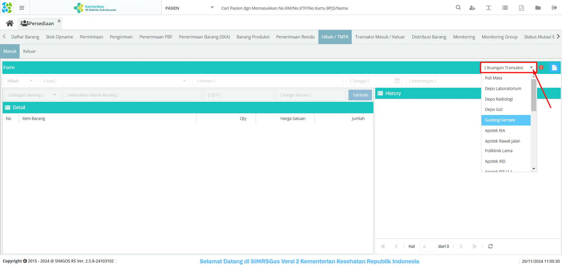Click the search magnifier icon

coord(458,8)
